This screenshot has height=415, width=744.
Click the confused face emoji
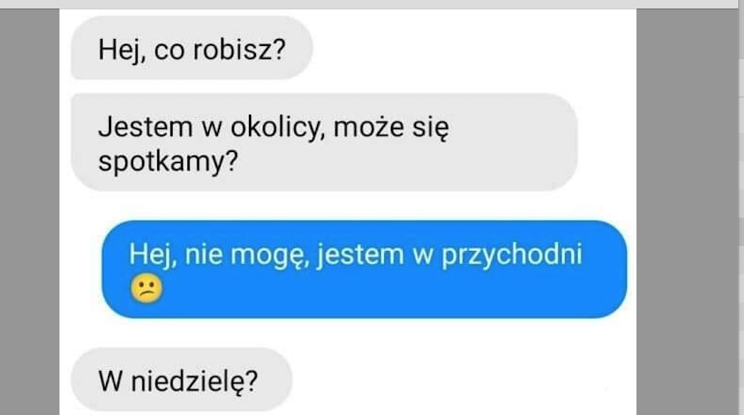(146, 288)
